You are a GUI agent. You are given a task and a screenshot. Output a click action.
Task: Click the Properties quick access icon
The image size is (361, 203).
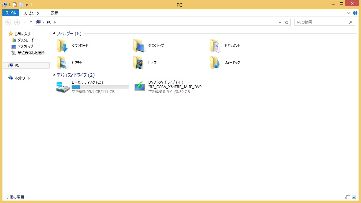[x=14, y=5]
